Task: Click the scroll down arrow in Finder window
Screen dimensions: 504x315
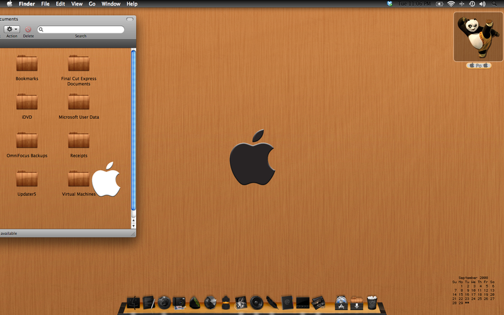Action: pos(134,226)
